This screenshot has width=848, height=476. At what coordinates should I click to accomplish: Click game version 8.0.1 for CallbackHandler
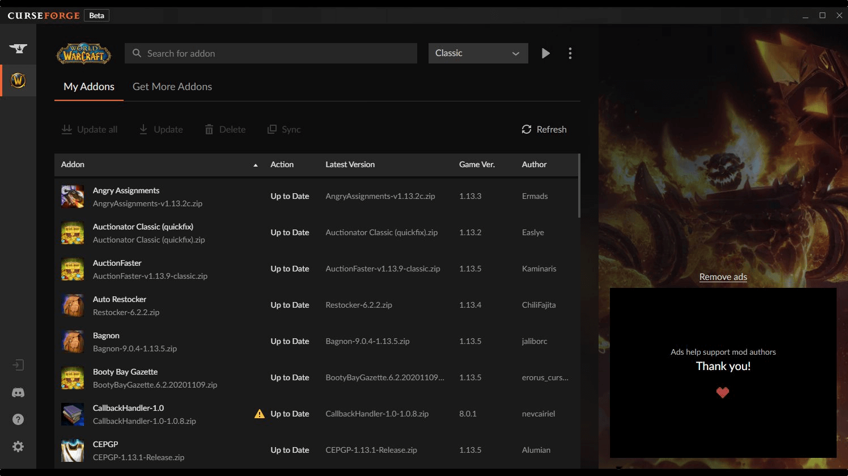coord(468,414)
